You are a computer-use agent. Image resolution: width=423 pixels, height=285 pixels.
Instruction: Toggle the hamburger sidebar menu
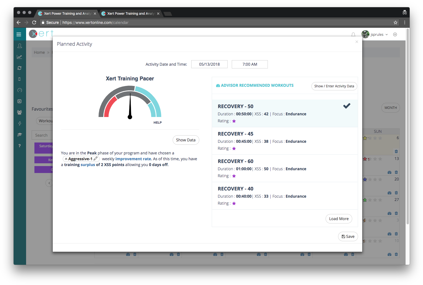(x=19, y=34)
